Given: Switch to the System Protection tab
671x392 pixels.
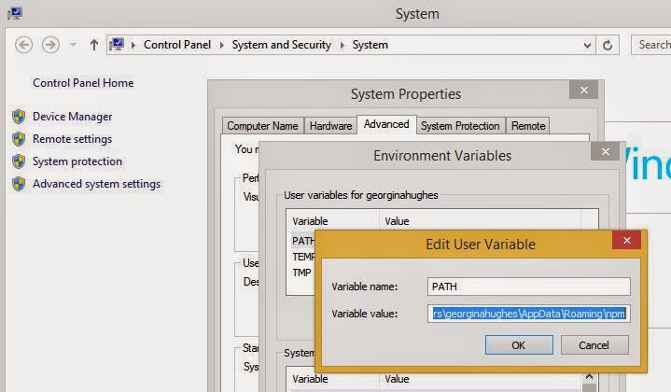Looking at the screenshot, I should (x=460, y=126).
